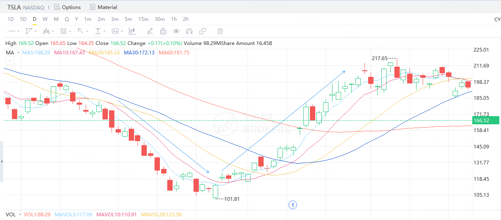Viewport: 501px width, 220px height.
Task: Toggle the drawing lock icon
Action: [x=163, y=31]
